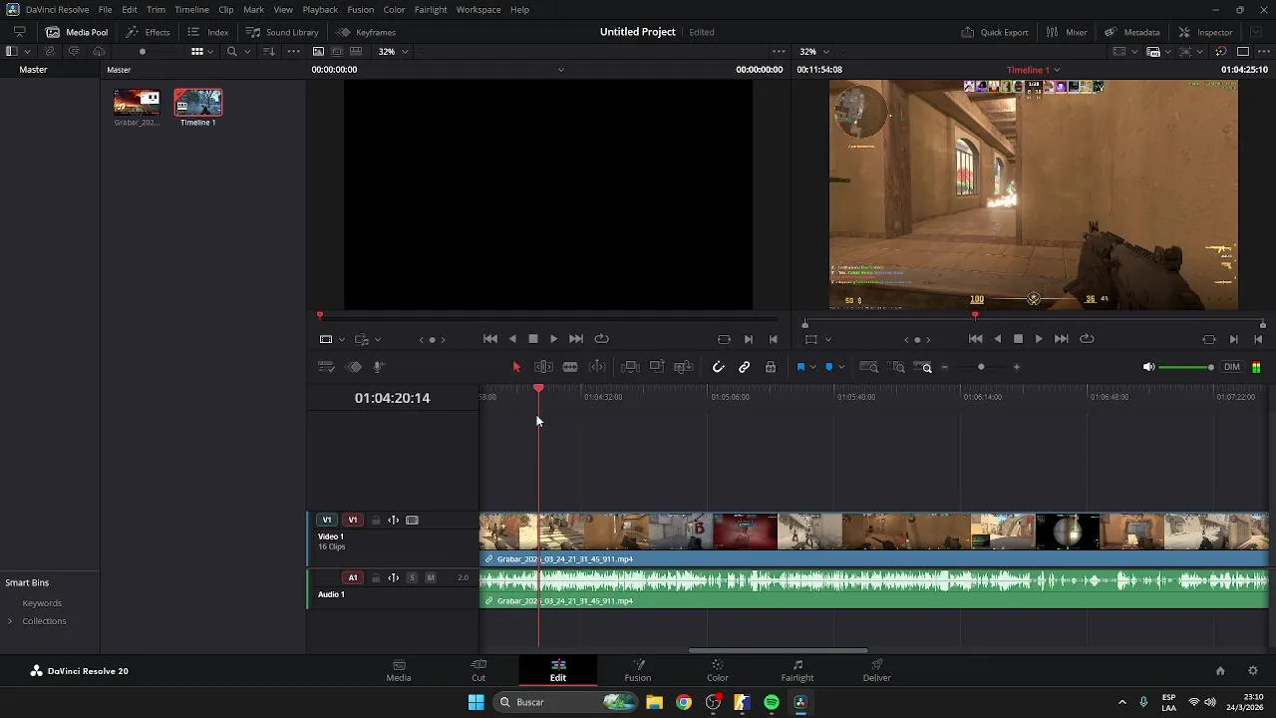This screenshot has width=1276, height=718.
Task: Add a blue marker on timeline
Action: (828, 367)
